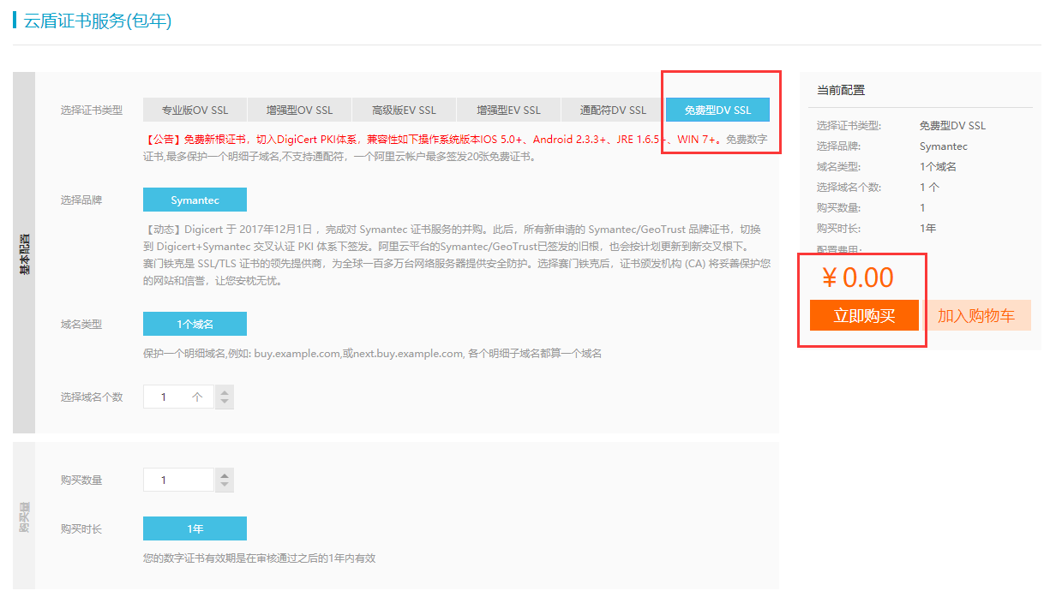
Task: Click up arrow for 购买数量
Action: pos(224,475)
